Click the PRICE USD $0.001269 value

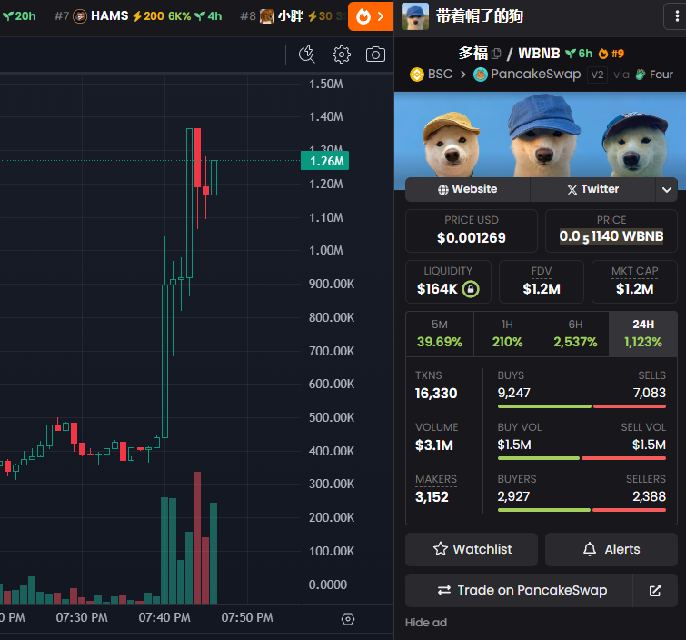tap(472, 237)
